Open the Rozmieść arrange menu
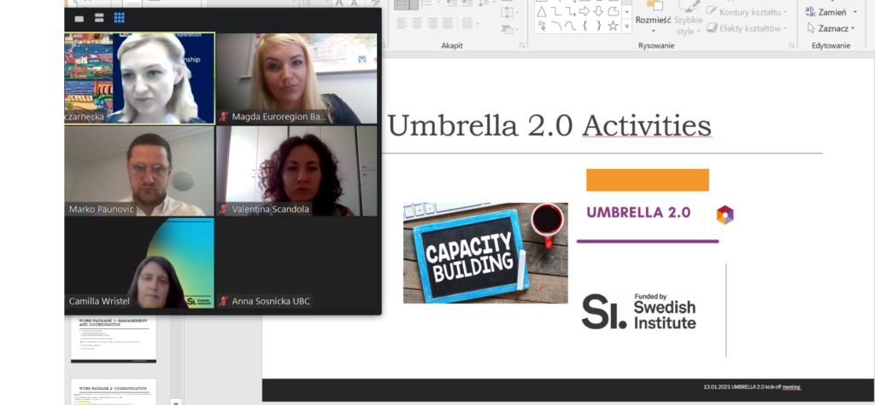This screenshot has width=875, height=405. [654, 18]
